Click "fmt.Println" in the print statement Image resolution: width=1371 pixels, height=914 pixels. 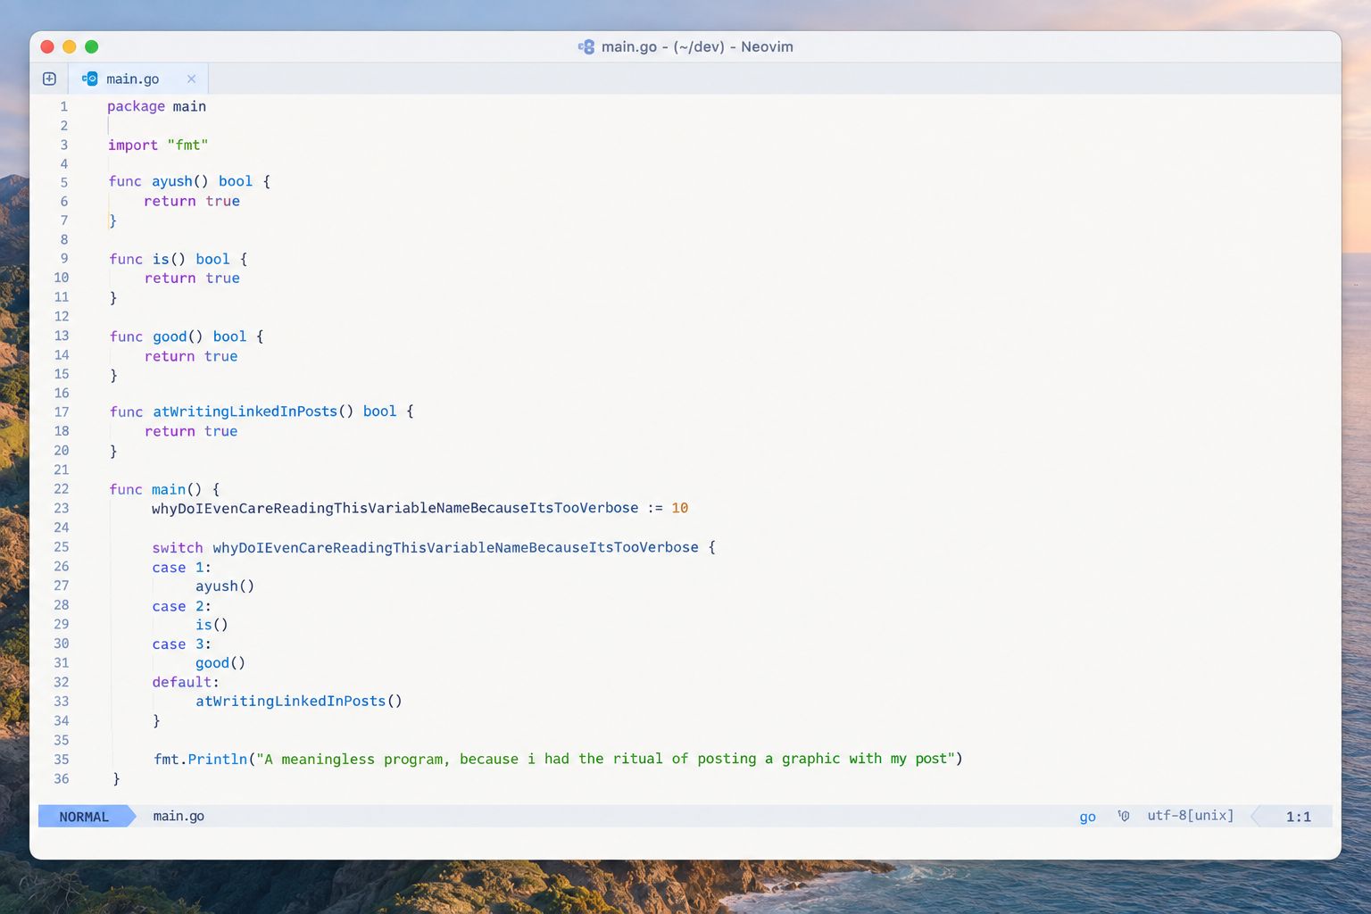pos(200,760)
